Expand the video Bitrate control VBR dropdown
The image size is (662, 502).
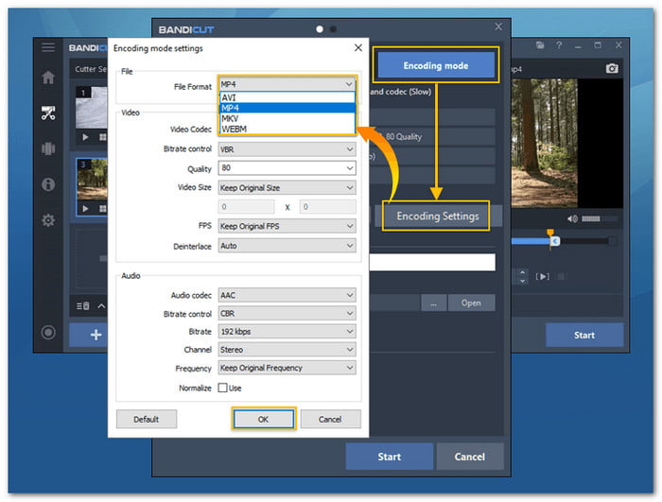point(287,149)
